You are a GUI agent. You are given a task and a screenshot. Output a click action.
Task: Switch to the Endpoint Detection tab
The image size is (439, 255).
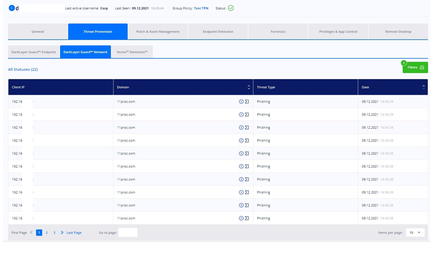click(x=218, y=31)
